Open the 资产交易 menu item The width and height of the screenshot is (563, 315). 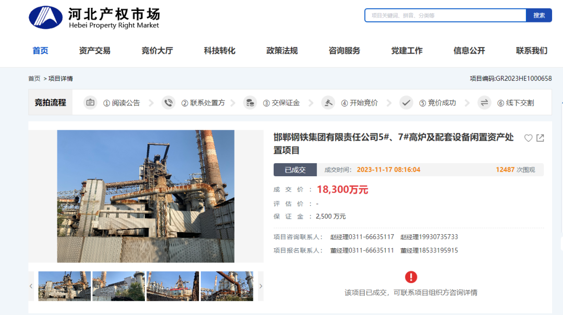[x=95, y=51]
